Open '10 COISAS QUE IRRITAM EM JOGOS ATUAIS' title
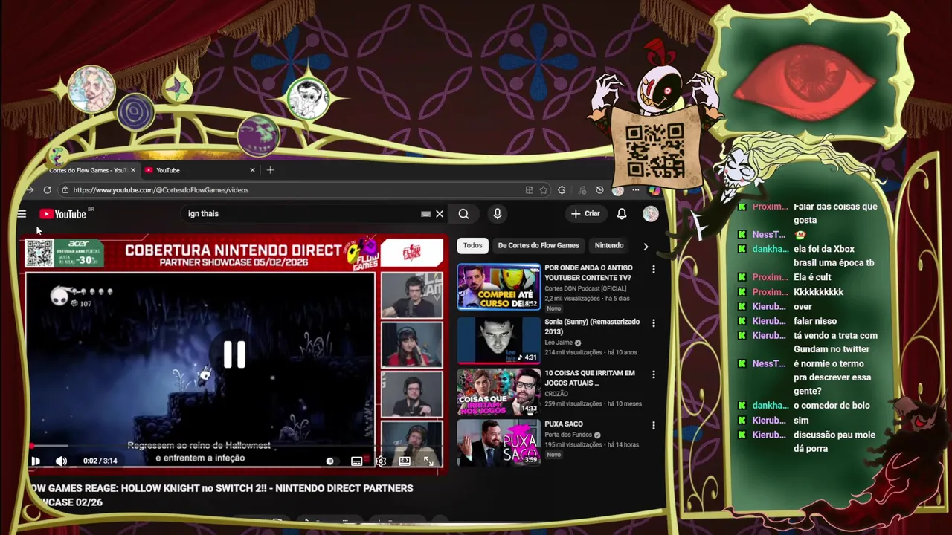 [x=590, y=378]
